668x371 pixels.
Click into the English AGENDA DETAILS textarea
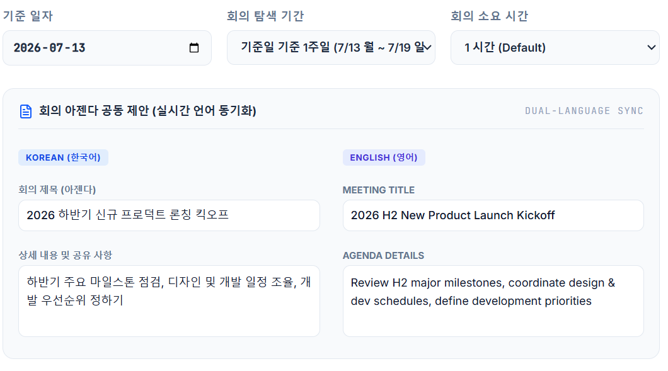(493, 301)
